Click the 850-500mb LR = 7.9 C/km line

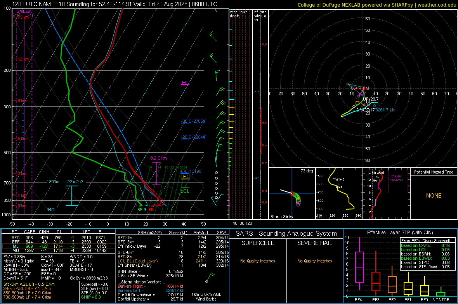pos(27,293)
